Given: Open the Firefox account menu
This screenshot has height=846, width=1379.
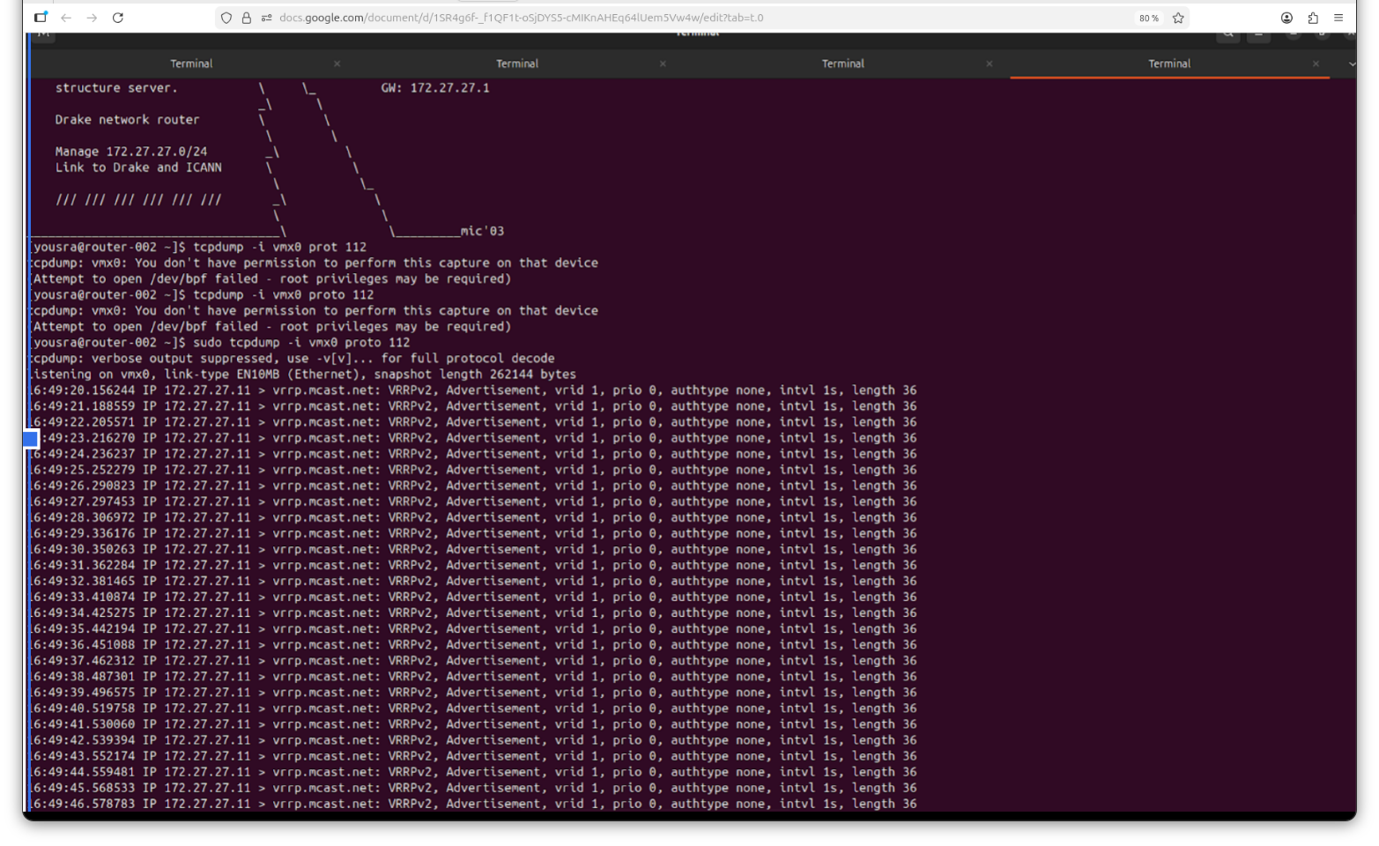Looking at the screenshot, I should pos(1286,18).
